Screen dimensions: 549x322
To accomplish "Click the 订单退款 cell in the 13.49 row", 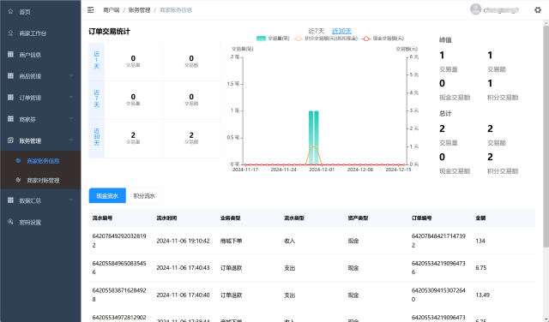I will [x=231, y=295].
